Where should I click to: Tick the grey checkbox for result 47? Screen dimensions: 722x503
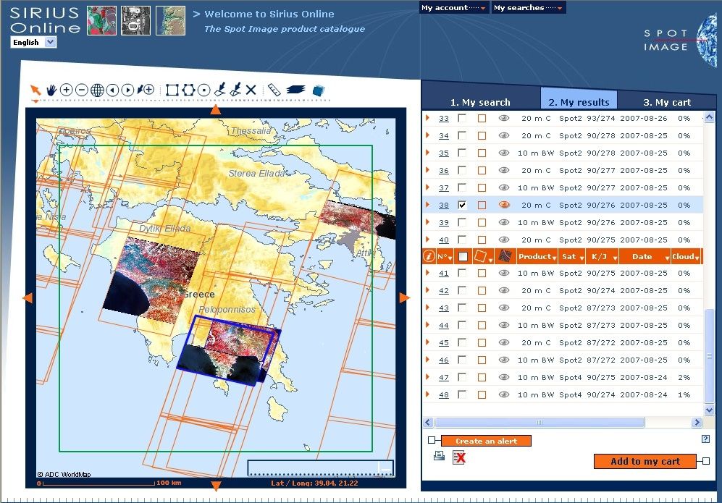[462, 377]
